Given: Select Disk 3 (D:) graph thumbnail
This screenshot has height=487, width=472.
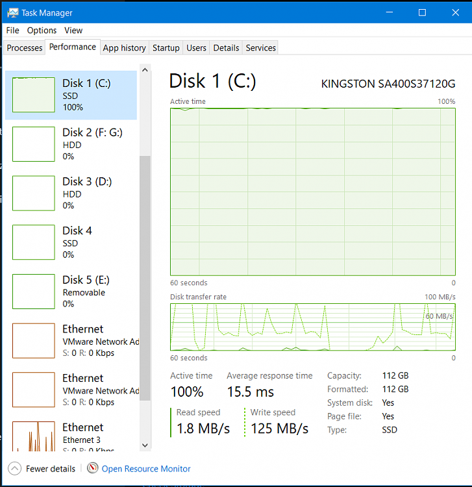Looking at the screenshot, I should 34,194.
